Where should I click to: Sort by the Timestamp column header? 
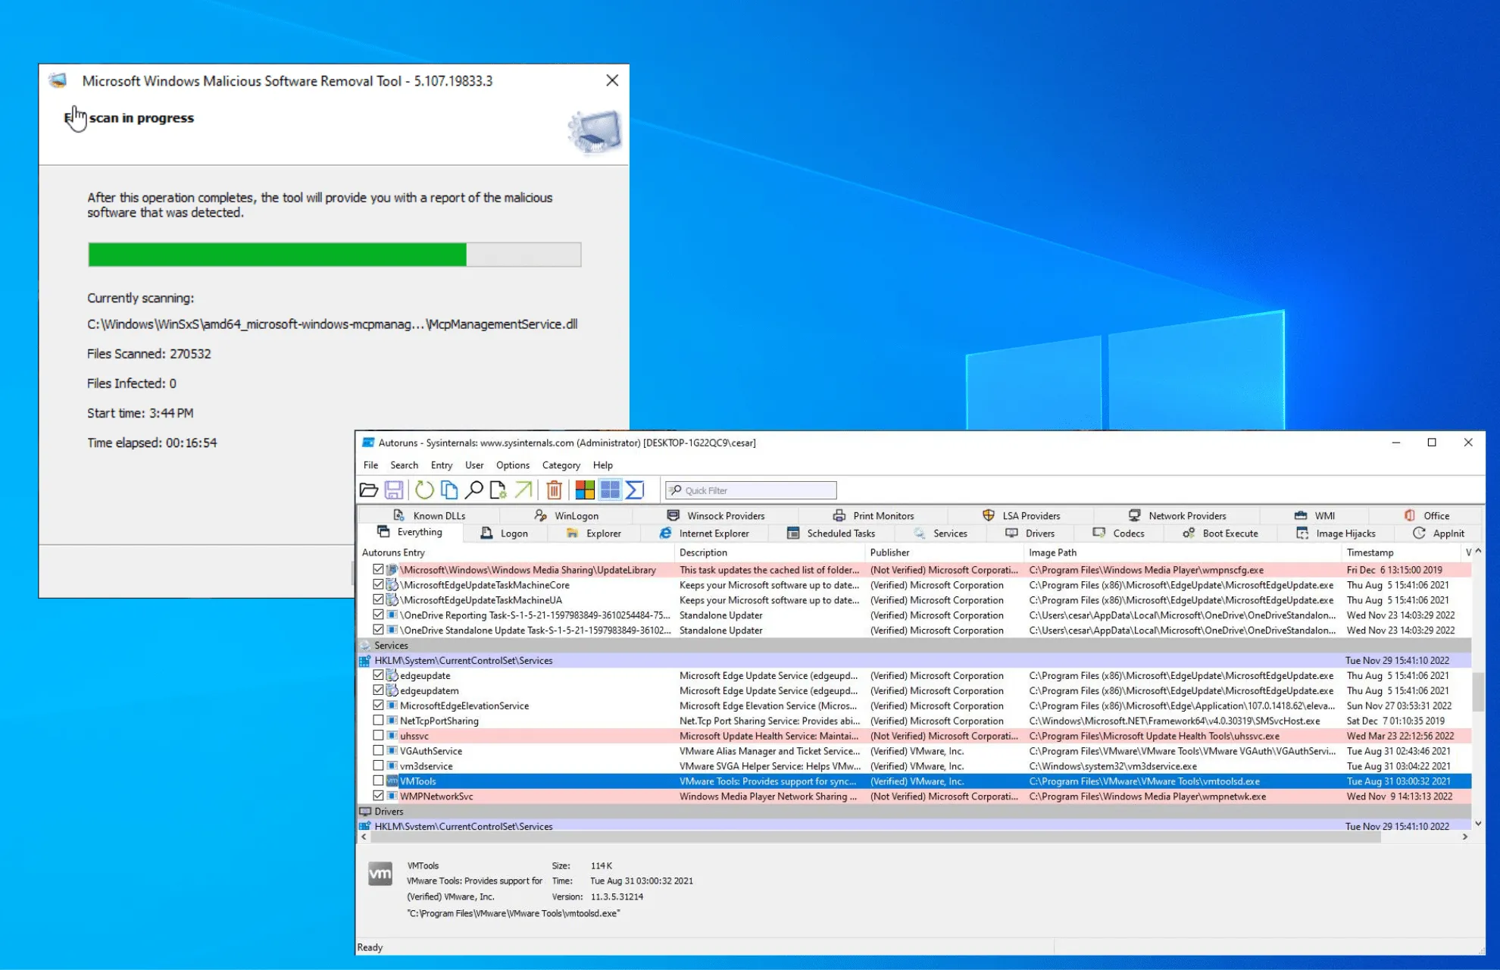1402,552
